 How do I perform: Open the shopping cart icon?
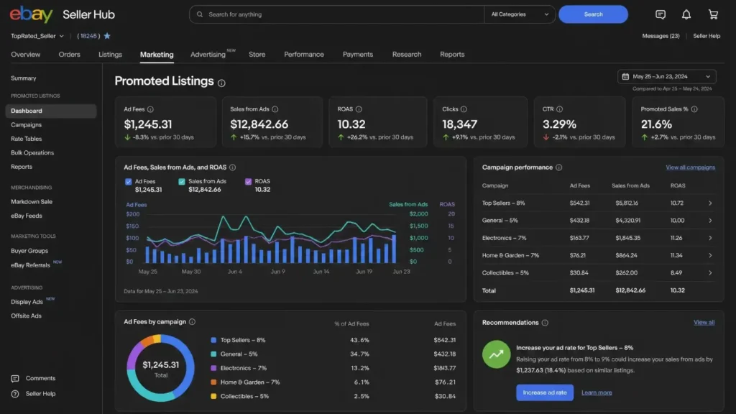click(713, 14)
